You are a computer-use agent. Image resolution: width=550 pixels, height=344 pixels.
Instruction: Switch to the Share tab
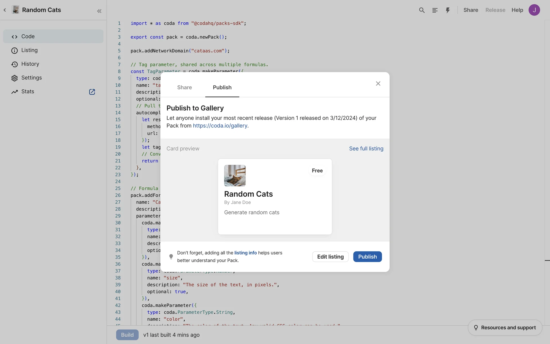pos(184,87)
